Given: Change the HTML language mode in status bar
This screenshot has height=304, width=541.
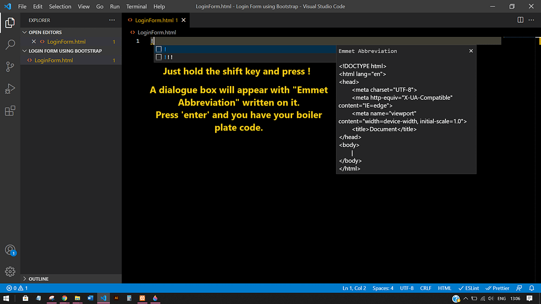Looking at the screenshot, I should click(x=444, y=288).
